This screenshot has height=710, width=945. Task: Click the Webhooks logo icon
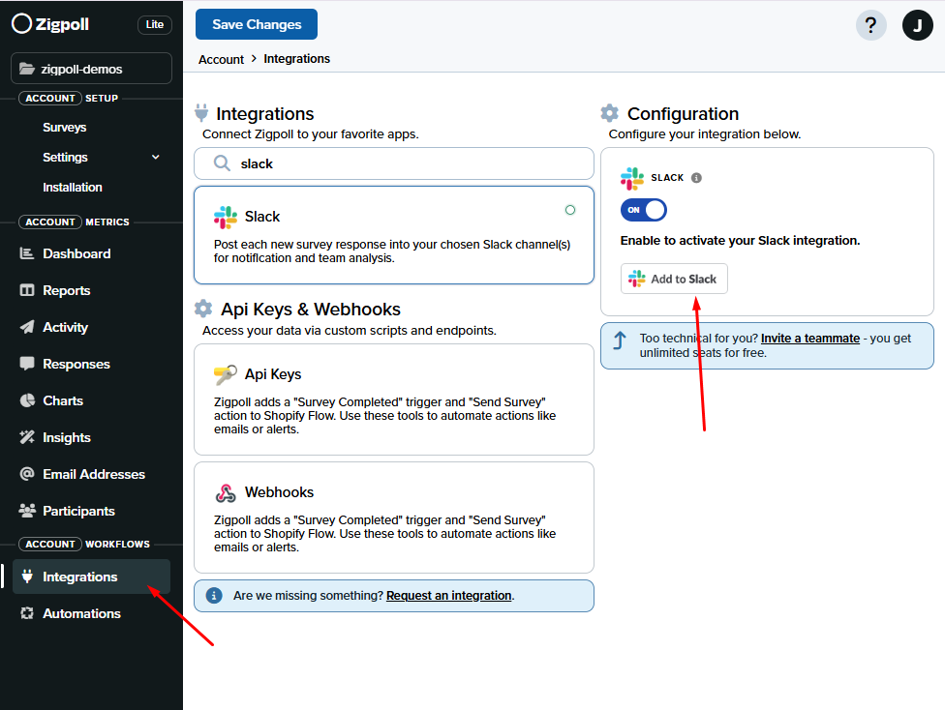click(226, 492)
